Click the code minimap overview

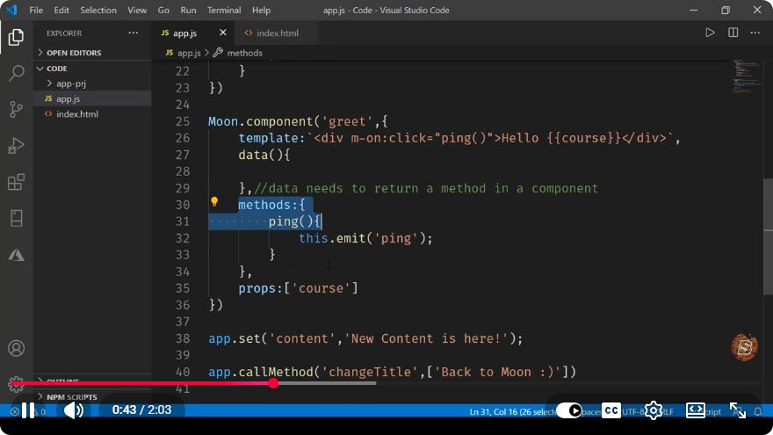coord(746,76)
